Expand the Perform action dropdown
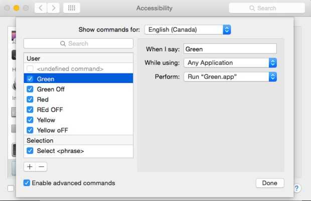 pos(230,76)
